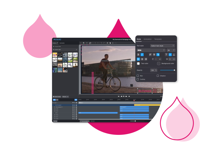Align text to the left
Image resolution: width=210 pixels, height=146 pixels.
(151, 54)
